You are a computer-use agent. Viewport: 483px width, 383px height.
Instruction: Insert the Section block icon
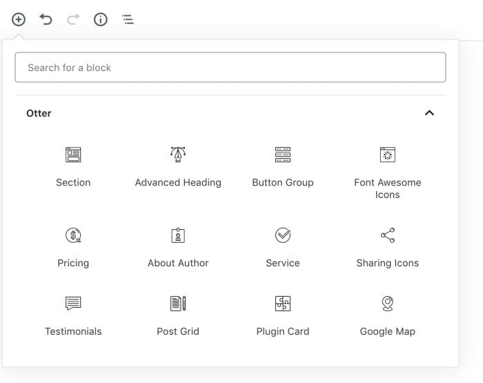73,155
